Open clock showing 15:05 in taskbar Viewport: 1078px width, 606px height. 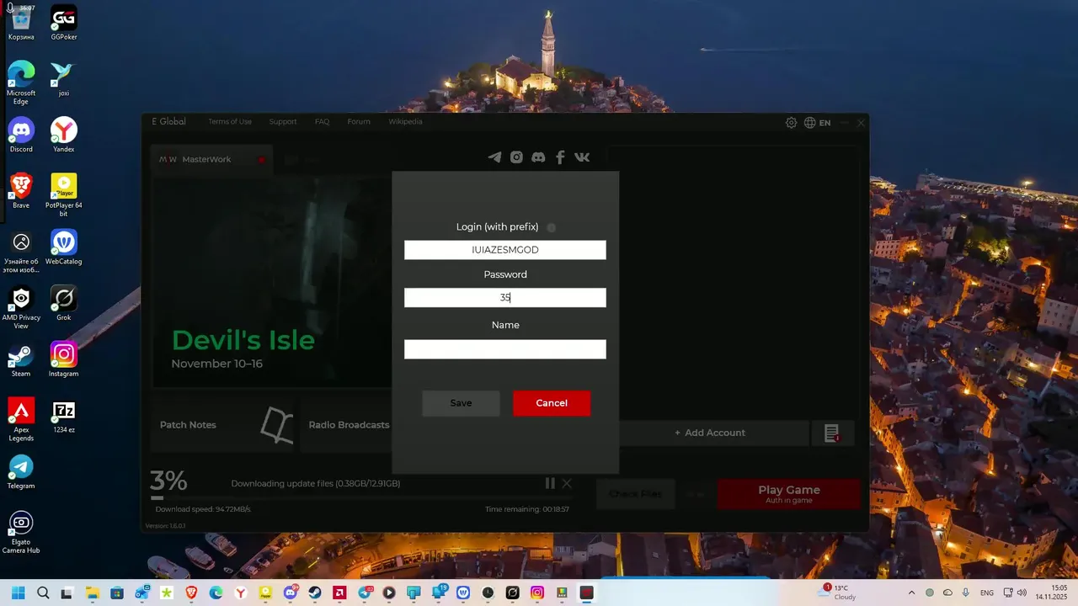(1052, 593)
